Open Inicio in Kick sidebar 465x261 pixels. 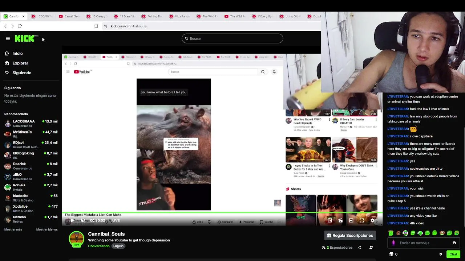(14, 54)
